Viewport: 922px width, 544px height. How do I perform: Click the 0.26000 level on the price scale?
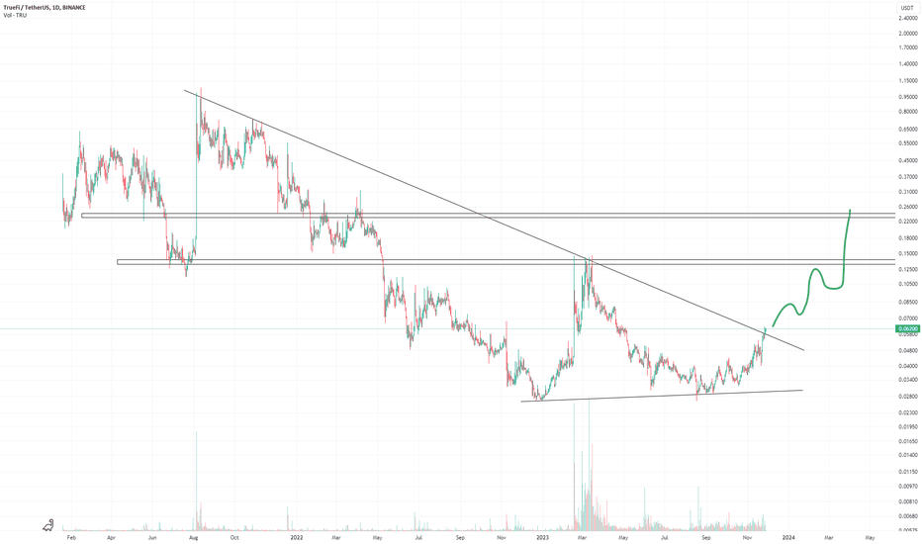[907, 207]
